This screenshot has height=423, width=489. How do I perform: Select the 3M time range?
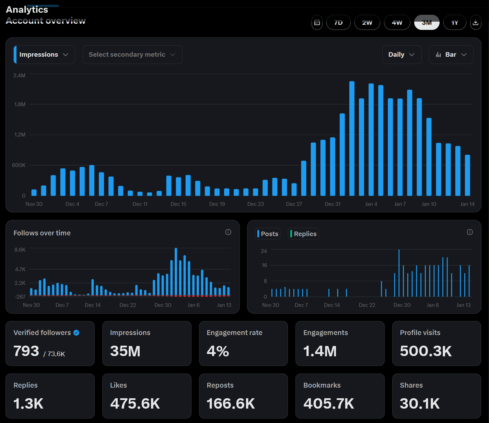[x=427, y=23]
